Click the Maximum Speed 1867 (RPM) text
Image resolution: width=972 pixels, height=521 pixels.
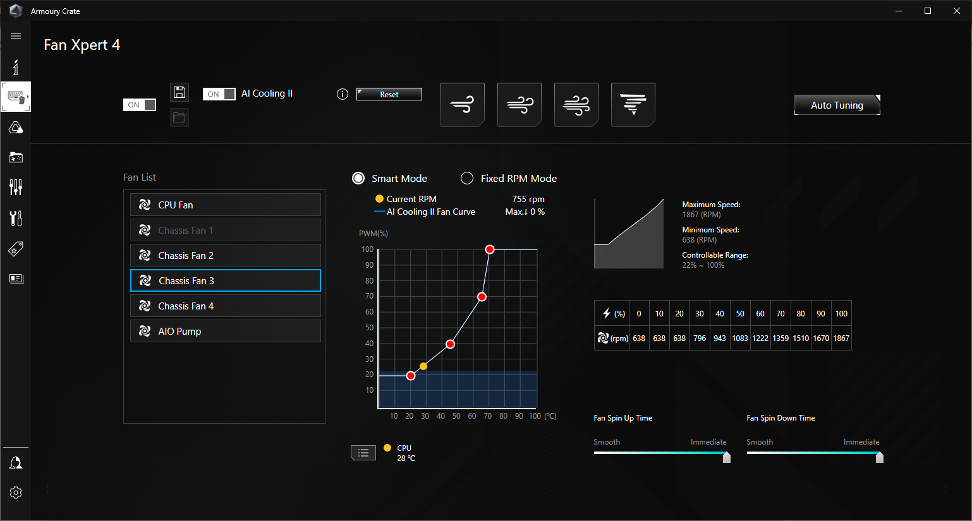711,210
